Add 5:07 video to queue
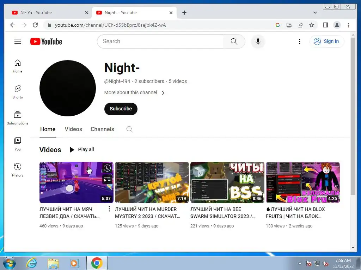 [107, 180]
